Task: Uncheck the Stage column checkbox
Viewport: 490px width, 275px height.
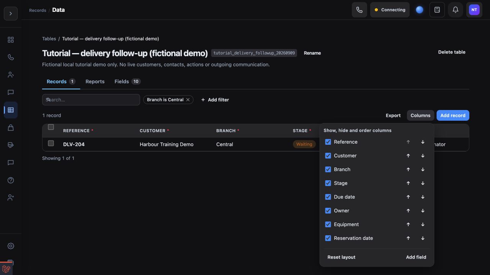Action: (328, 183)
